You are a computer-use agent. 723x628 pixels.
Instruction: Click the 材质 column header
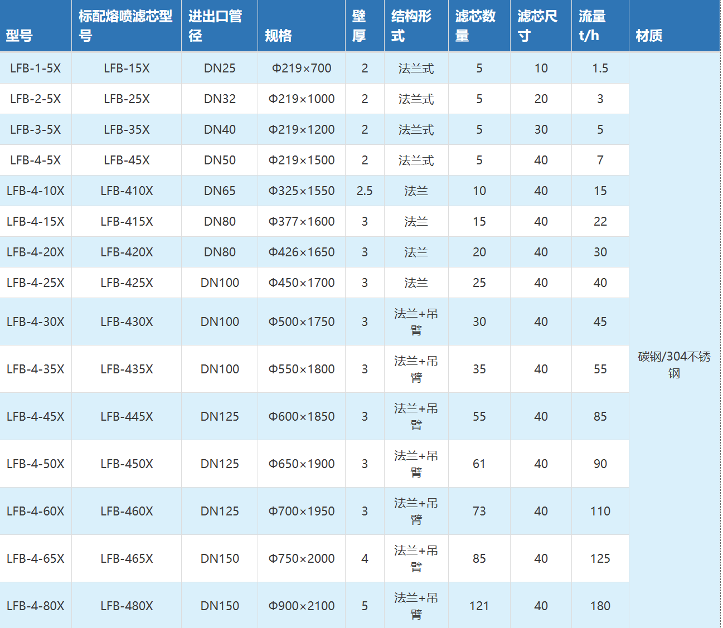point(675,26)
